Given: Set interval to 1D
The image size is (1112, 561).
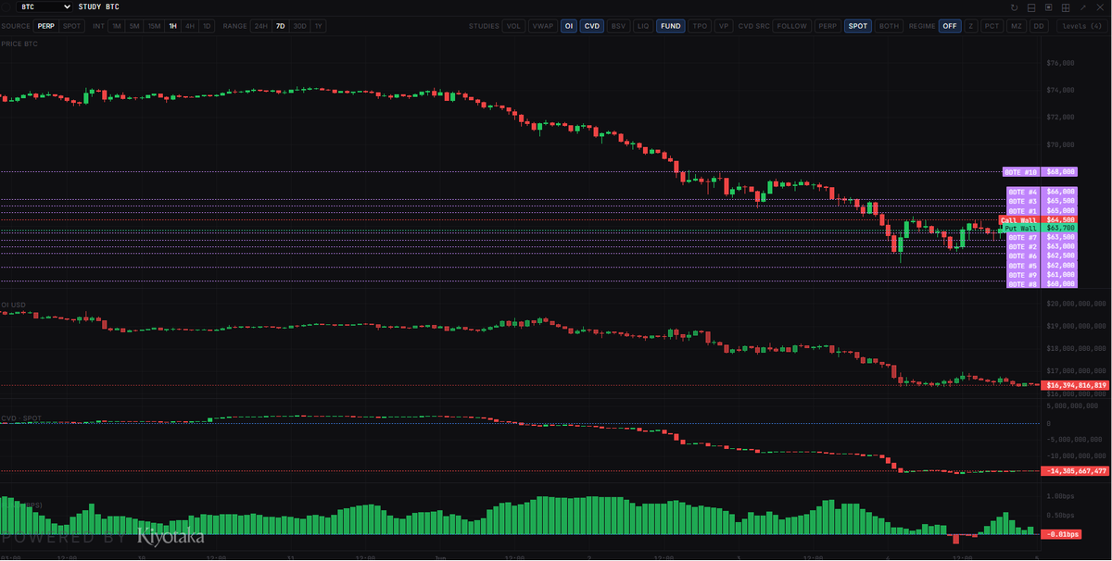Looking at the screenshot, I should pos(207,26).
